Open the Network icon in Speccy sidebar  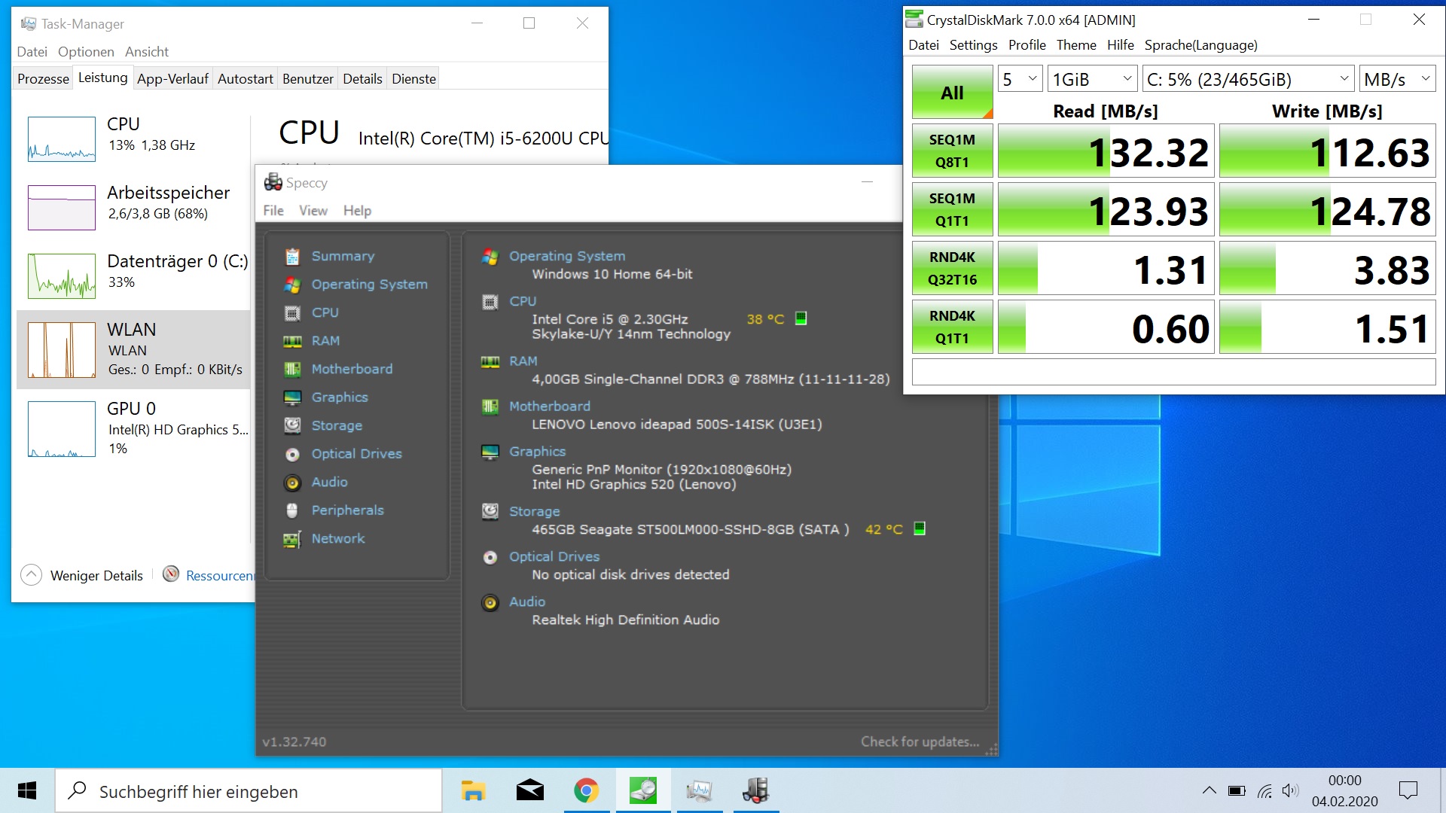[x=292, y=539]
